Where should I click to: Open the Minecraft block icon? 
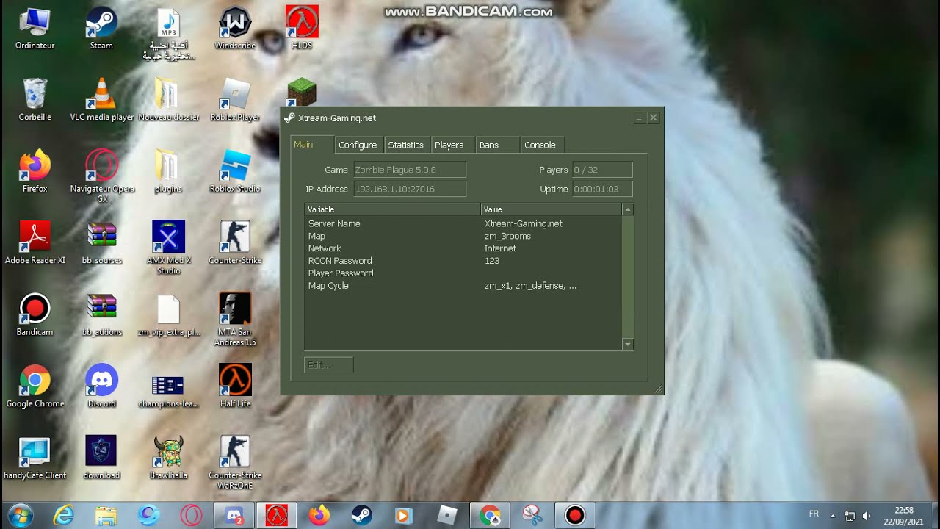point(302,92)
